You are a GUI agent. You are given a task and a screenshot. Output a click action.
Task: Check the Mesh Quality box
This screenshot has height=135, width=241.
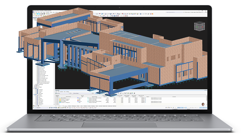pyautogui.click(x=36, y=93)
